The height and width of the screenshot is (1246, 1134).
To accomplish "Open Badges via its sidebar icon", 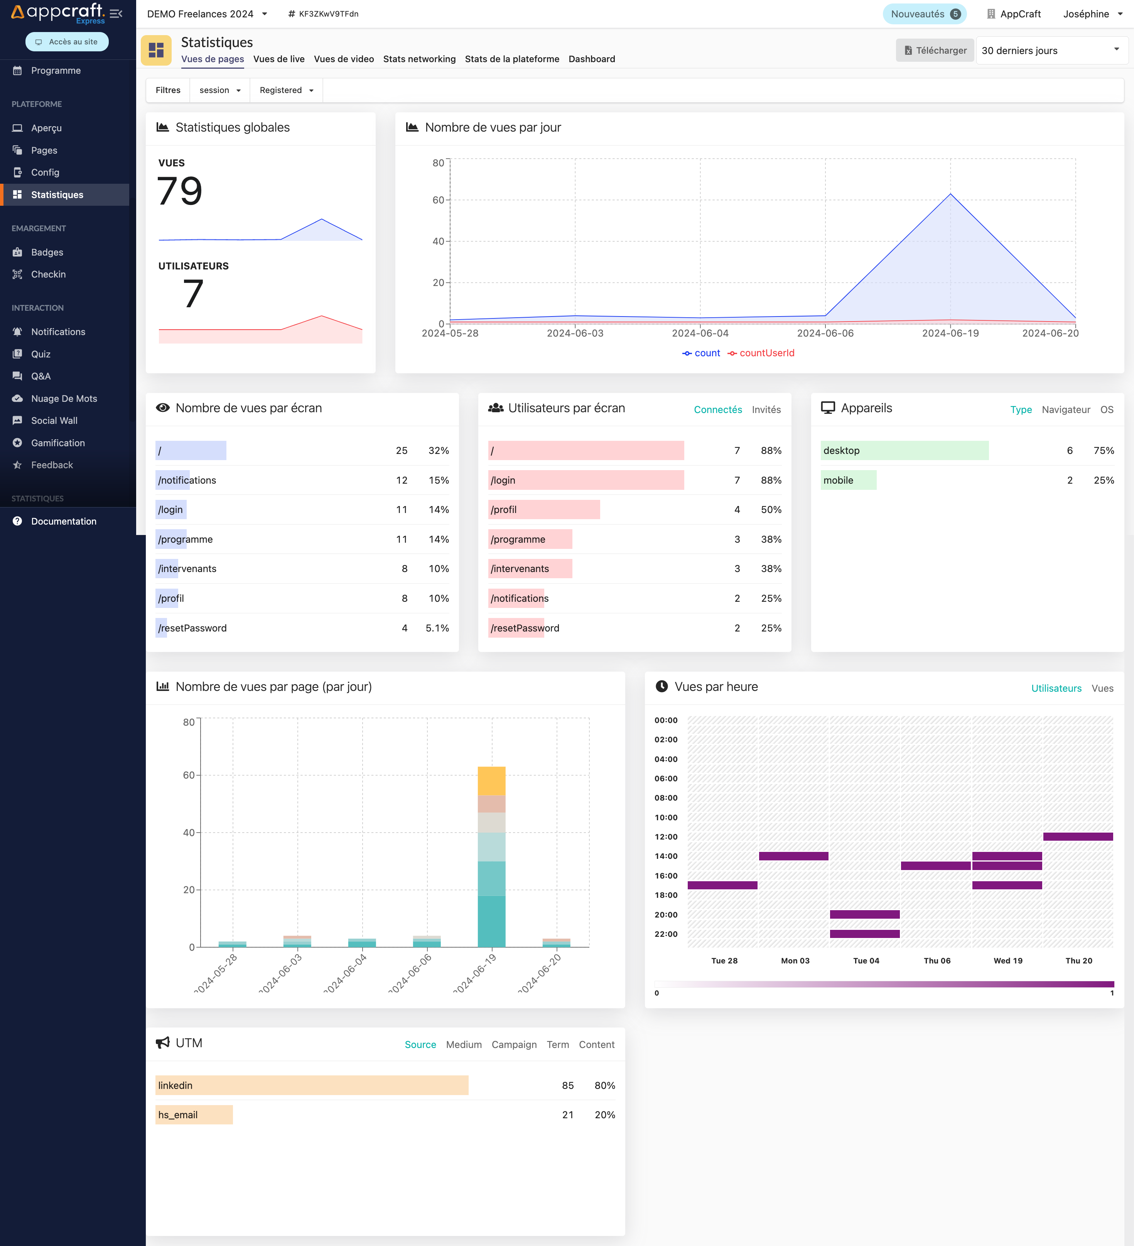I will pyautogui.click(x=17, y=252).
